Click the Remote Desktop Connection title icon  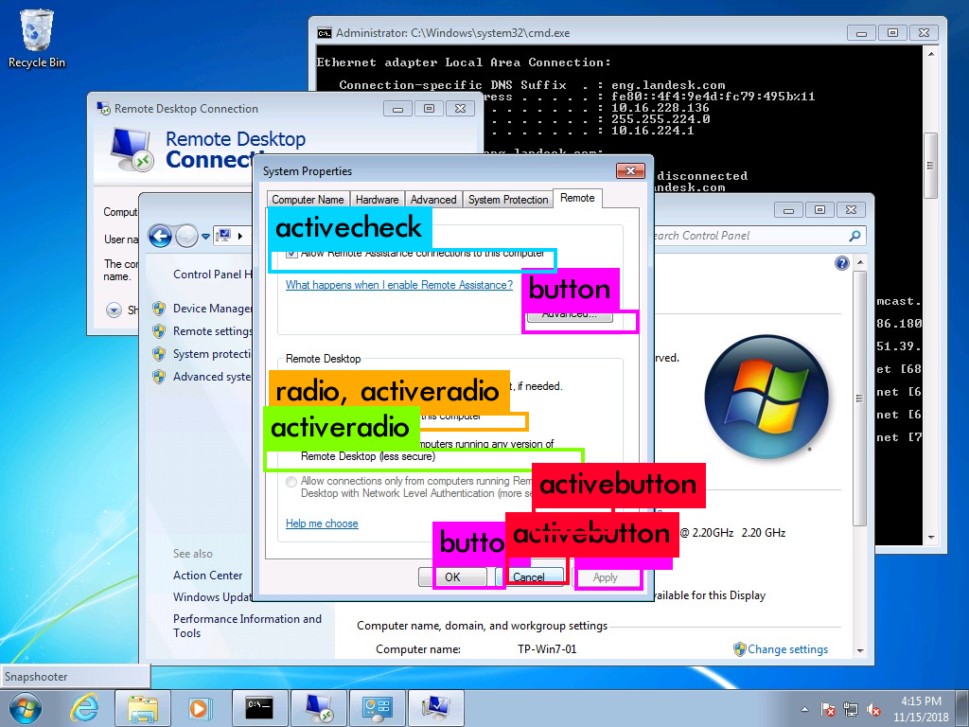[103, 108]
